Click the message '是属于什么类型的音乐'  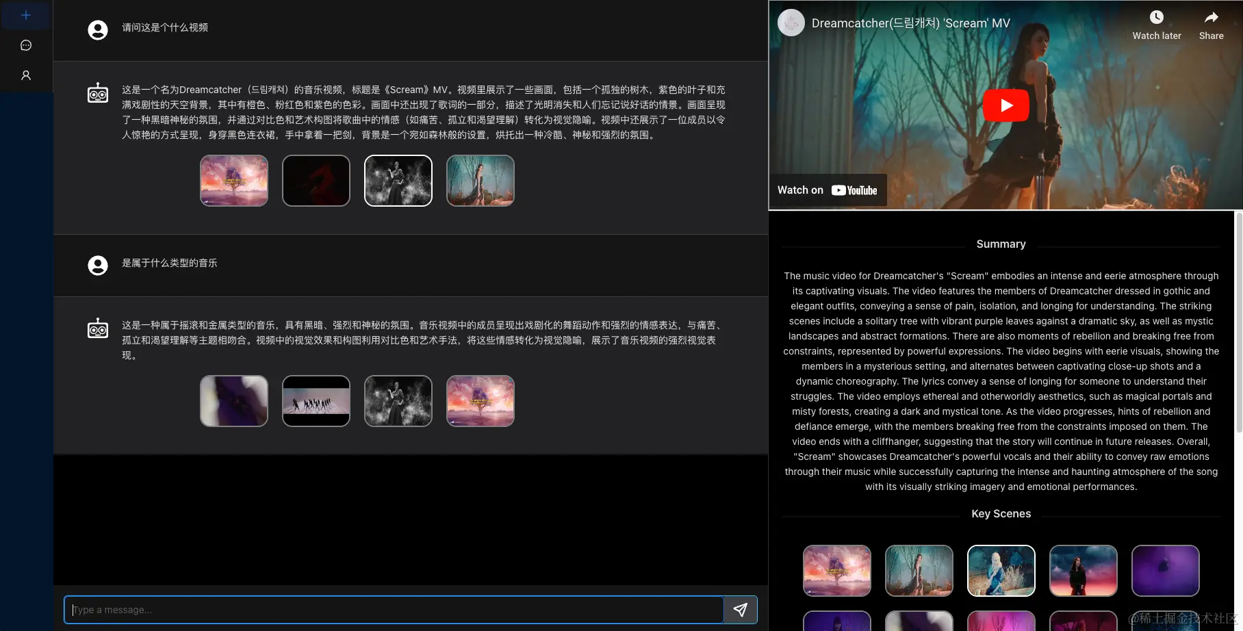[x=170, y=263]
